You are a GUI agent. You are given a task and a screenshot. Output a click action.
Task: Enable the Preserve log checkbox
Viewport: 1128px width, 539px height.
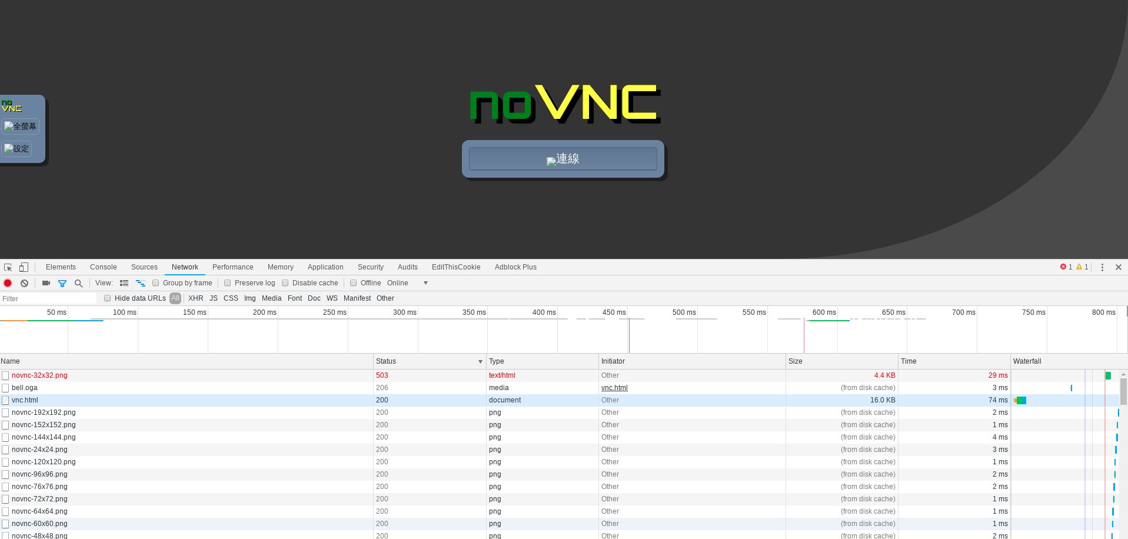pyautogui.click(x=227, y=283)
